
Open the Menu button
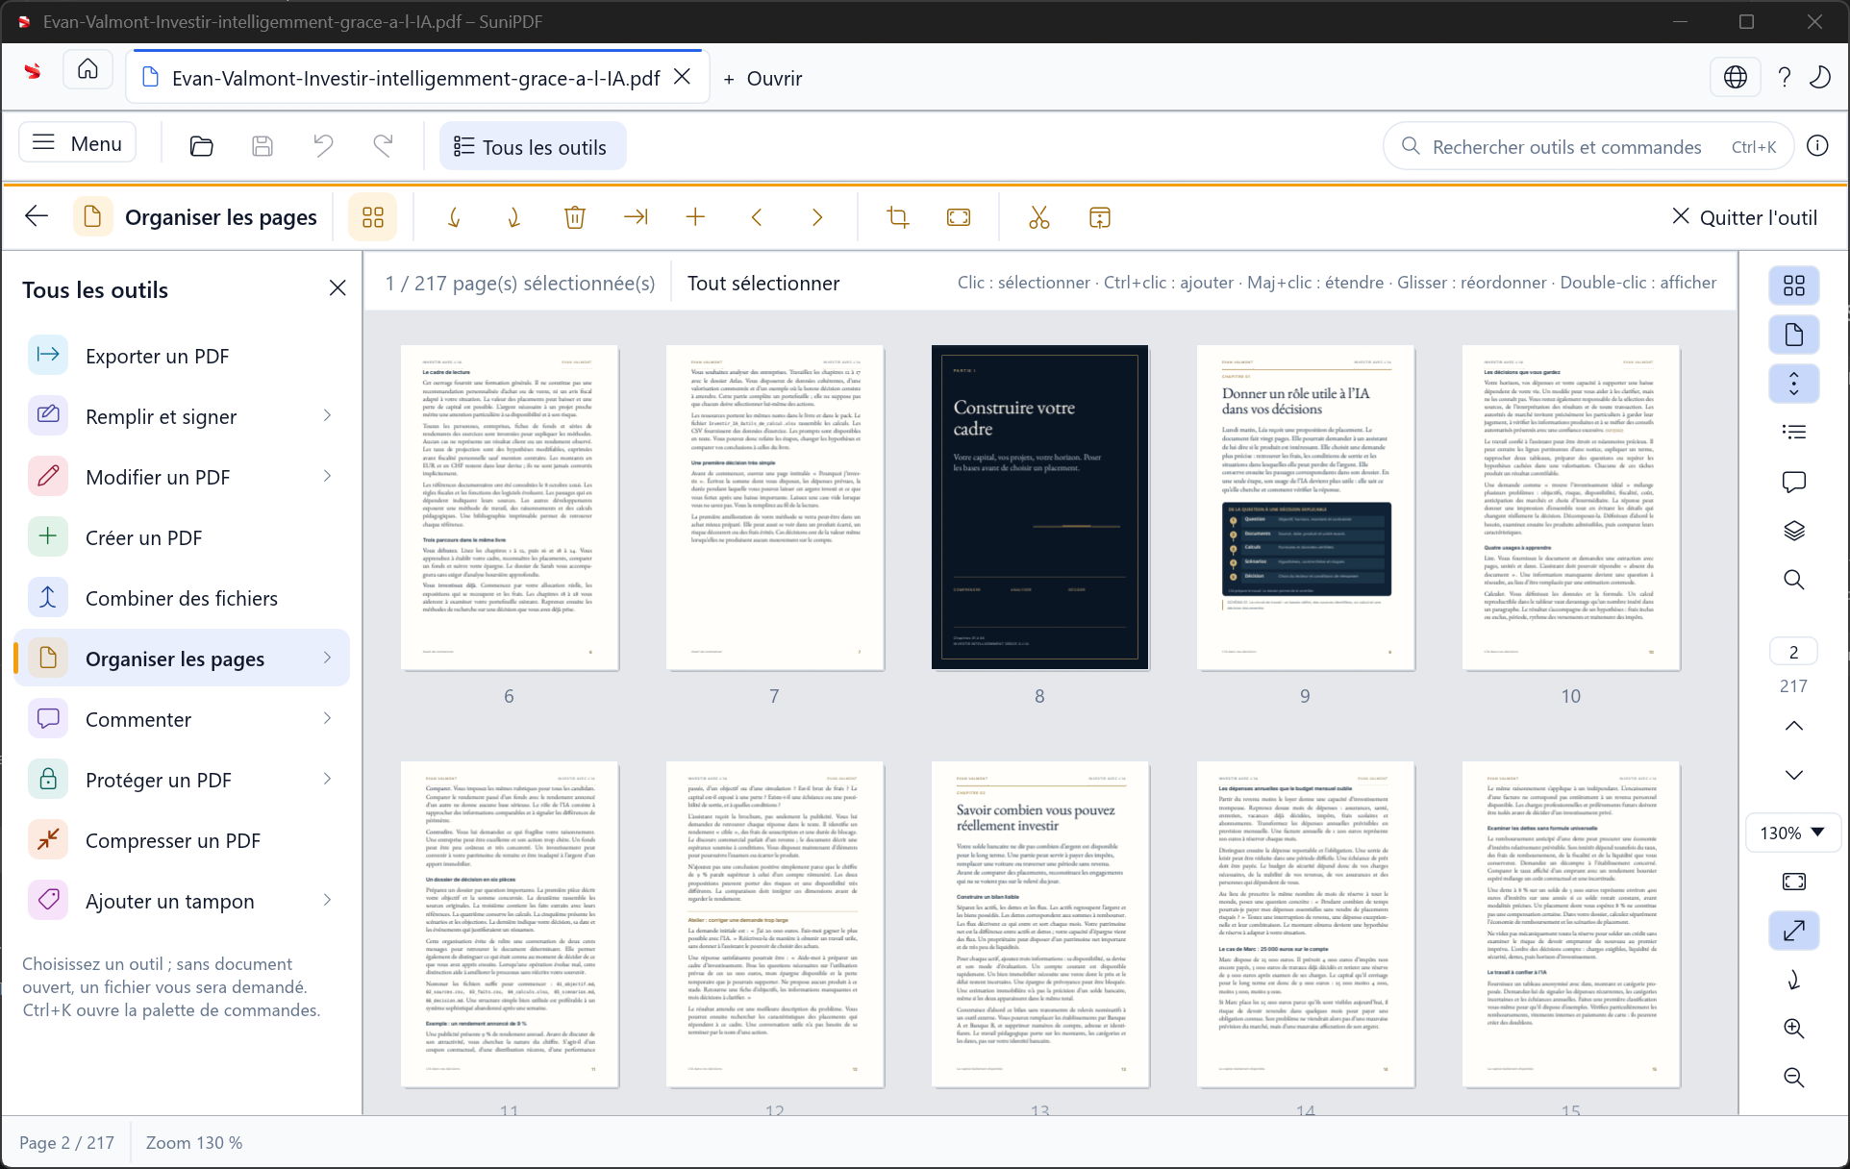pyautogui.click(x=78, y=143)
